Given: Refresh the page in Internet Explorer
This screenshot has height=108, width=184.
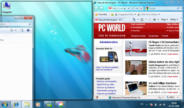Looking at the screenshot, I should (137, 8).
